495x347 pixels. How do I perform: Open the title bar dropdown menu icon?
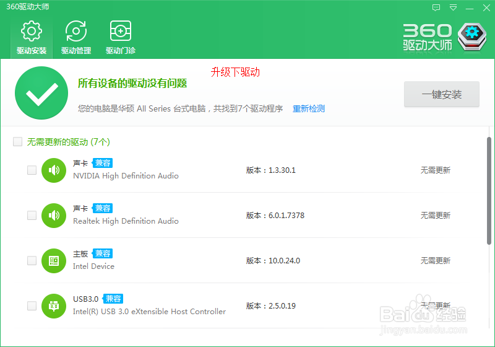(x=453, y=7)
